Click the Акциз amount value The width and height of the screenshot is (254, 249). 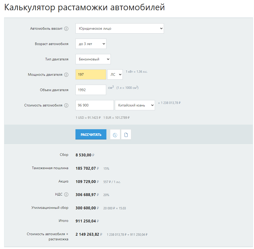coord(86,182)
